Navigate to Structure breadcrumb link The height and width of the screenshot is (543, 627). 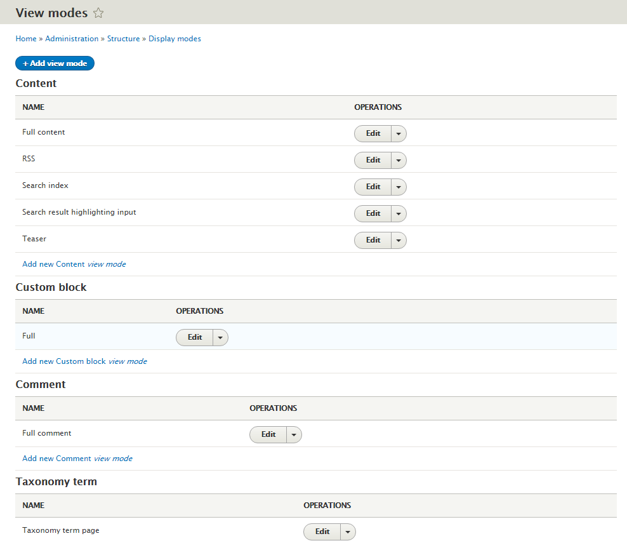[124, 39]
